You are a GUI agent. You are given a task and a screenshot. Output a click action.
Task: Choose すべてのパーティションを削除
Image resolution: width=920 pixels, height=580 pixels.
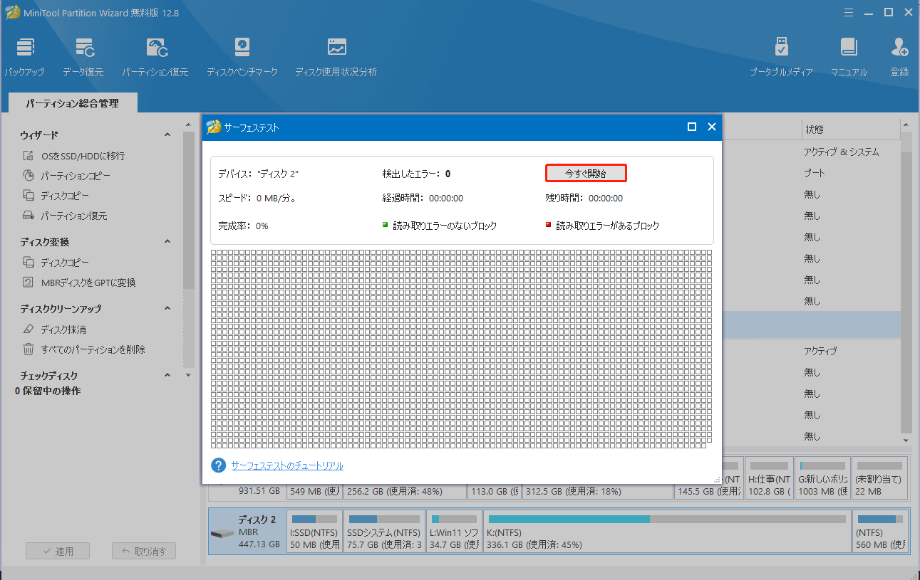point(93,349)
